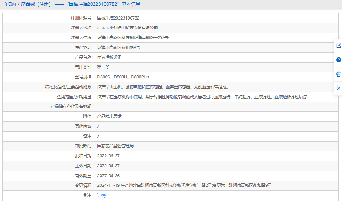Click the 生产地址 label
The height and width of the screenshot is (204, 342).
83,47
